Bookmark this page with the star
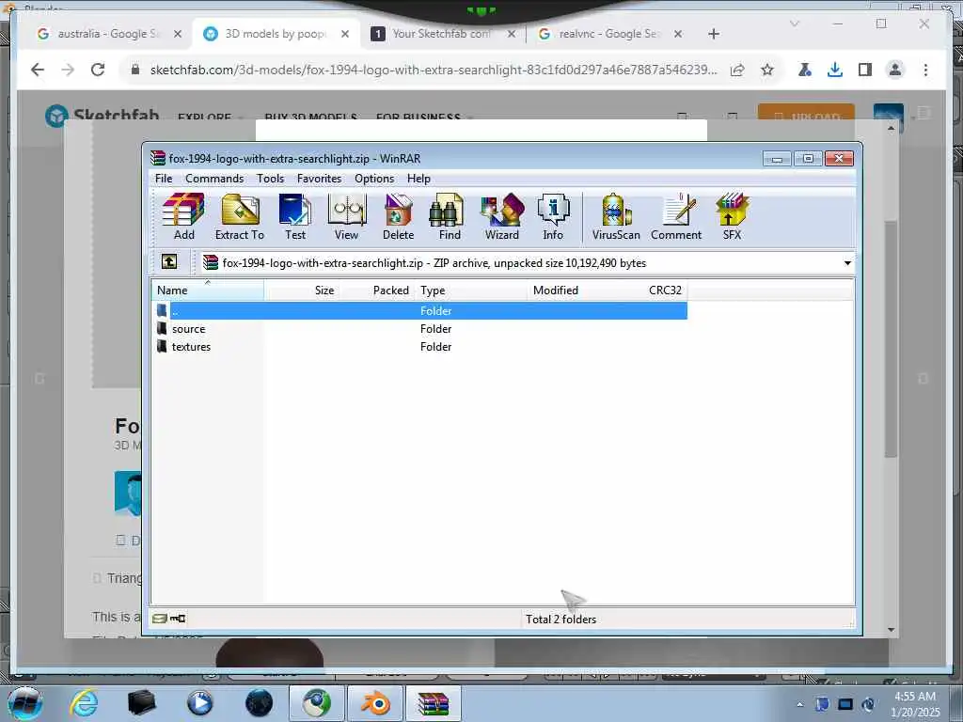 pos(767,70)
